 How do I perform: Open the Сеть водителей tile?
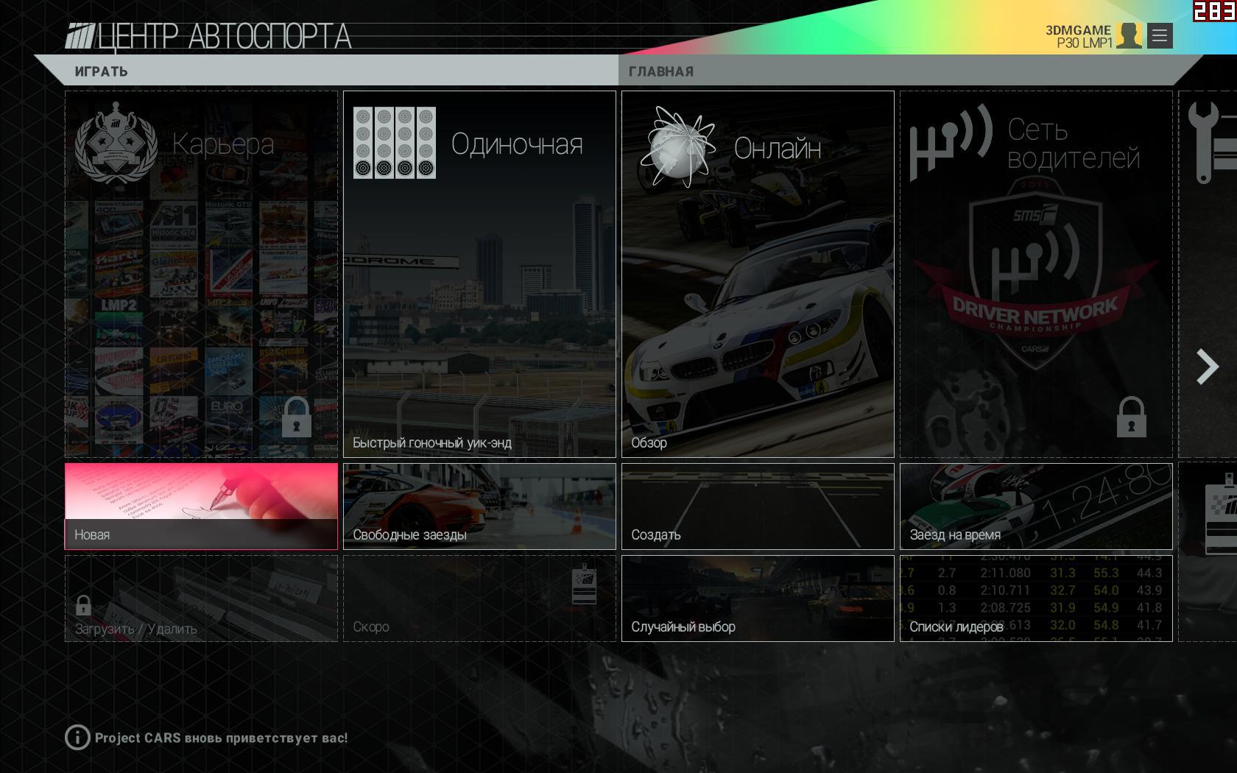pyautogui.click(x=1036, y=274)
